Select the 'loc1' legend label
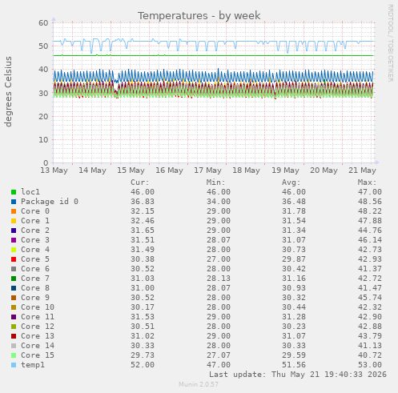Viewport: 398px width, 393px height. click(x=30, y=192)
